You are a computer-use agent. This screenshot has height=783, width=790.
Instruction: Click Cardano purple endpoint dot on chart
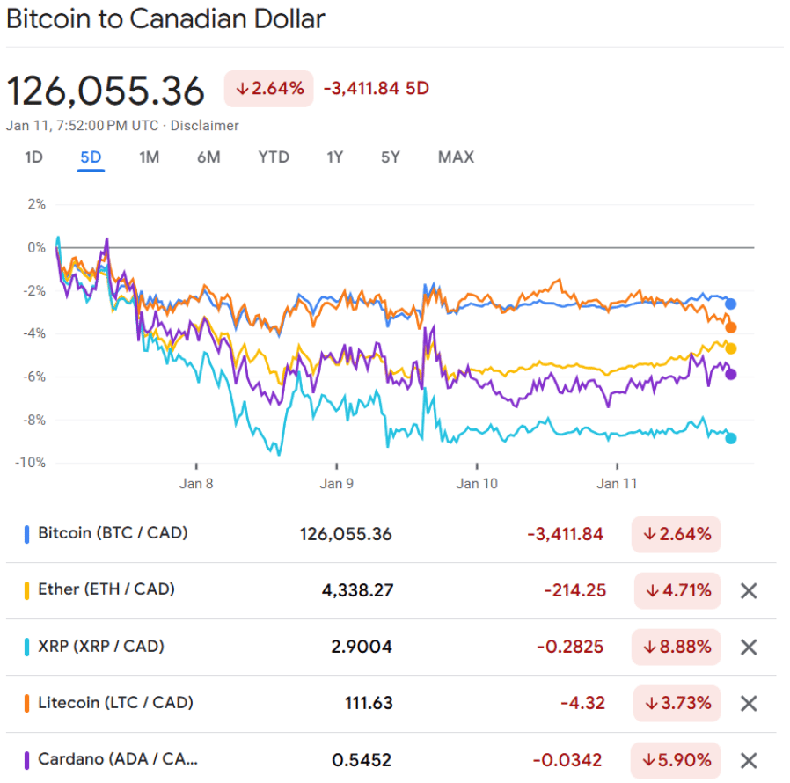tap(730, 374)
